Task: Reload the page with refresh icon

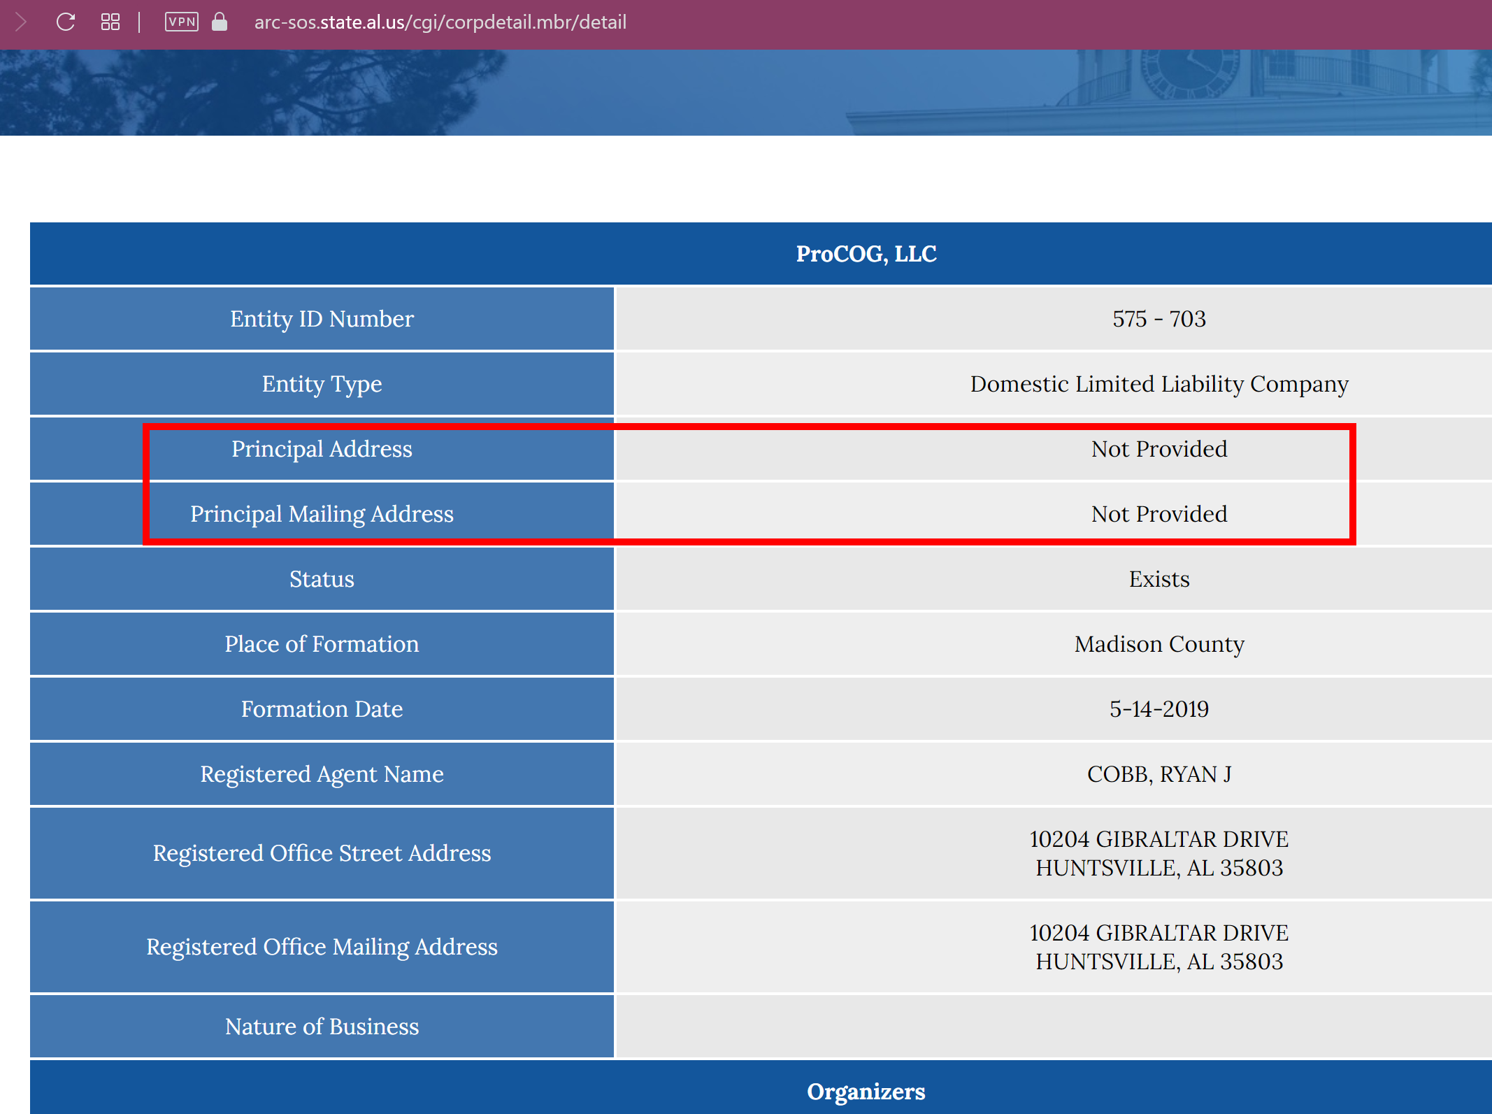Action: click(x=66, y=22)
